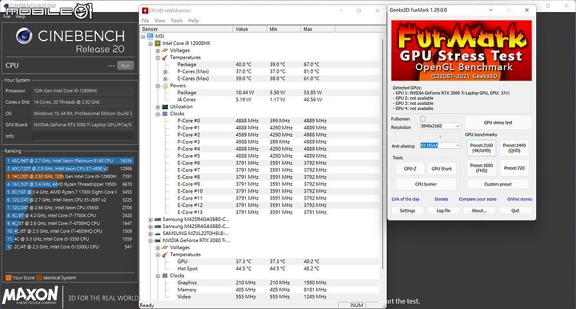Select Preset:1440 (QHD) benchmark

(514, 147)
